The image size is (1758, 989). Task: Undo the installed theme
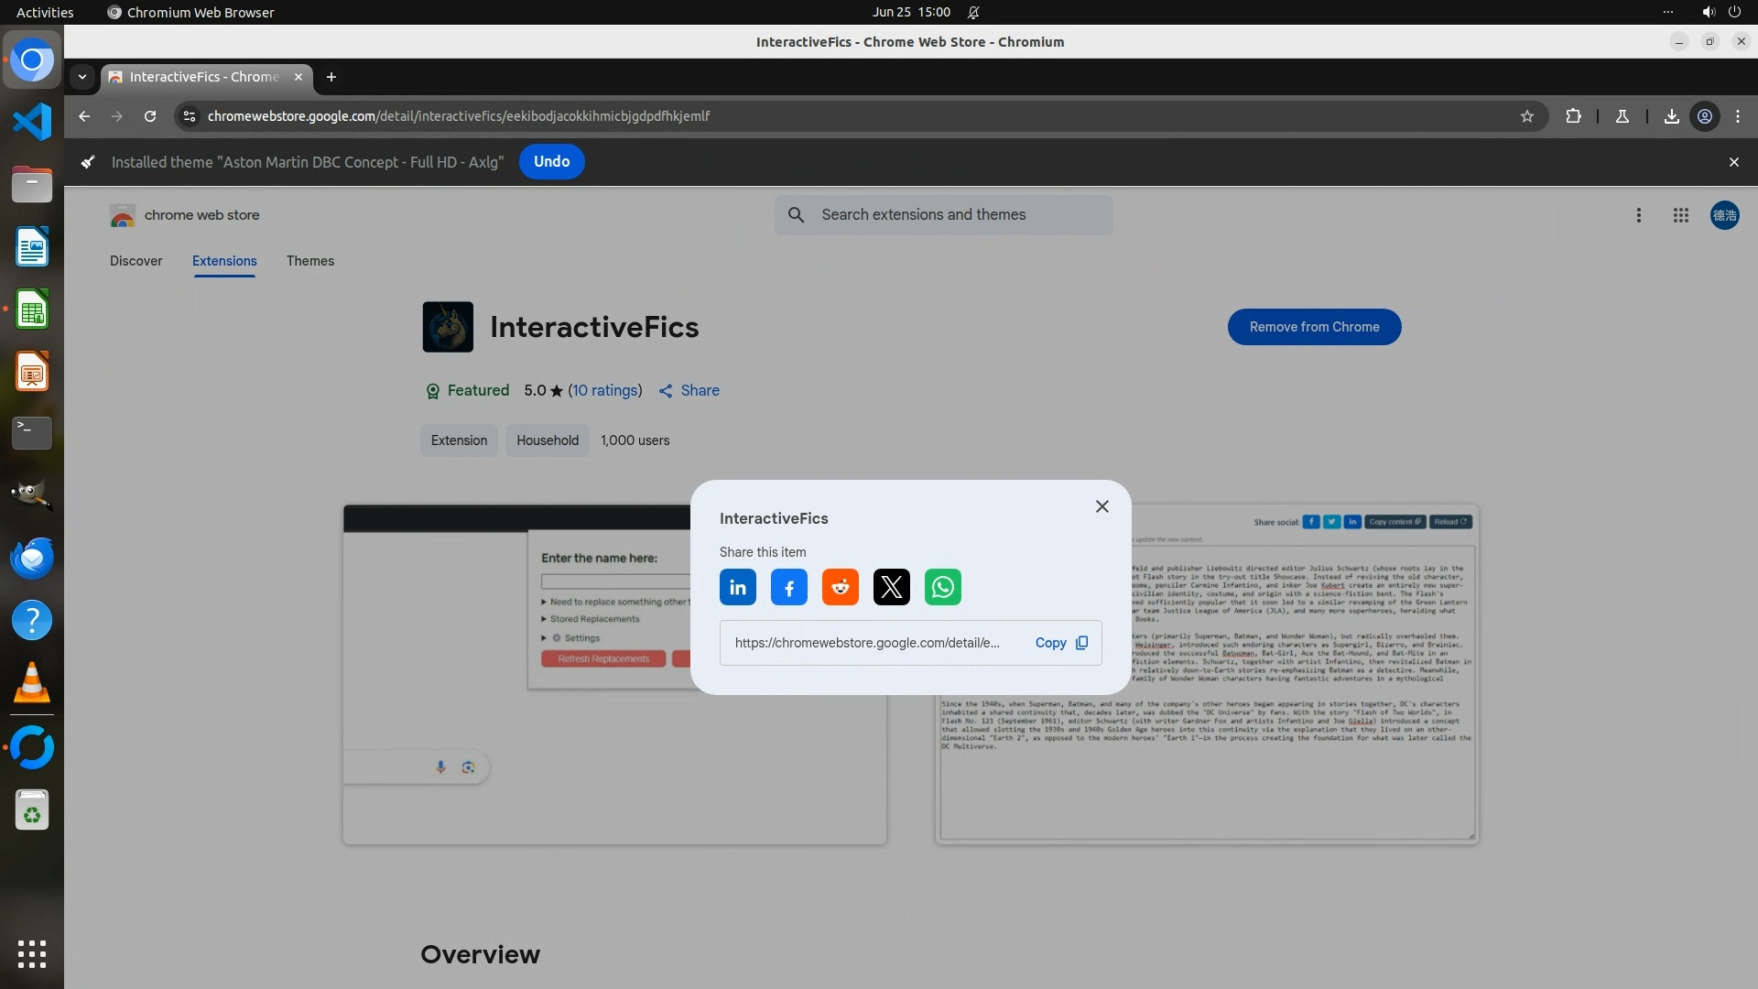(551, 162)
